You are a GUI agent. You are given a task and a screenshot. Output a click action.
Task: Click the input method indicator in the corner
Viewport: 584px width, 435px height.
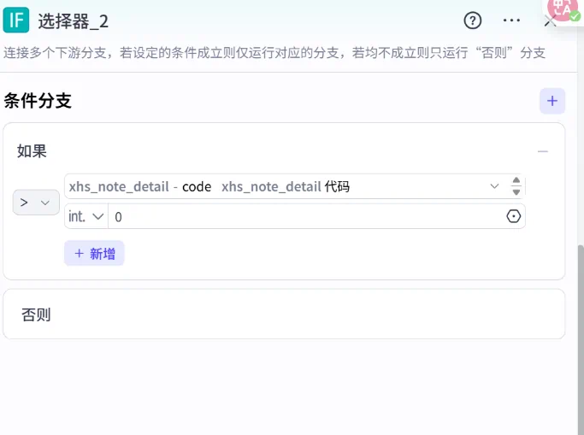565,9
